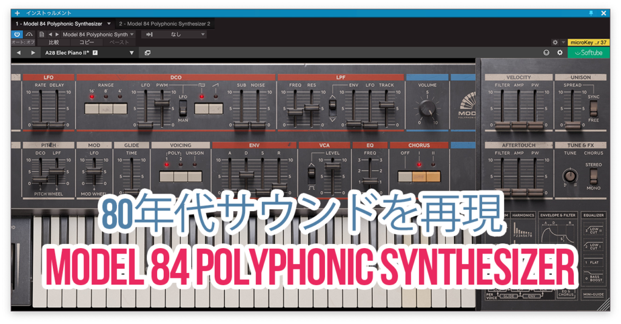Select the DCO 8' range button
The image size is (621, 324).
106,109
